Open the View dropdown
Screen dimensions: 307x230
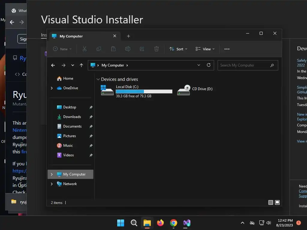[x=205, y=49]
